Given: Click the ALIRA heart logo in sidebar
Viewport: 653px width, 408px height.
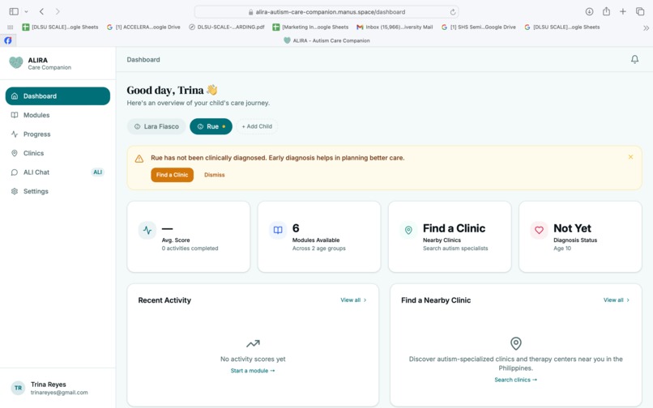Looking at the screenshot, I should 16,63.
